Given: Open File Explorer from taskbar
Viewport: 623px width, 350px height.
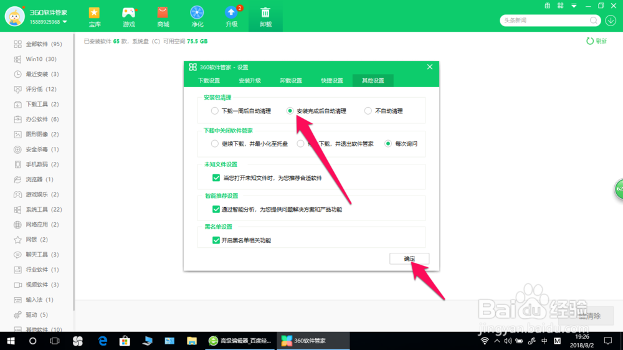Looking at the screenshot, I should [x=192, y=341].
